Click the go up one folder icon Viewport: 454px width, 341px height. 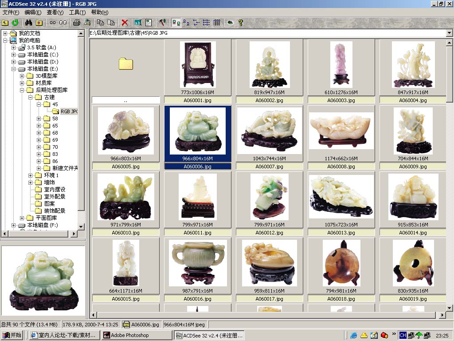[5, 22]
